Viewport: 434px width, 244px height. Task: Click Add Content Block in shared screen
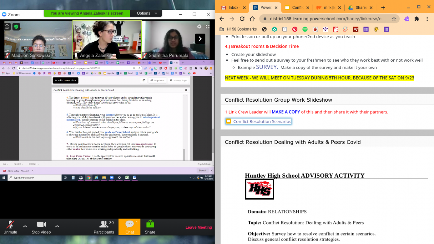pyautogui.click(x=65, y=80)
